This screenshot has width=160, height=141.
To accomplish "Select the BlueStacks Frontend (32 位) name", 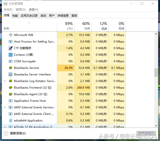I will tap(33, 88).
